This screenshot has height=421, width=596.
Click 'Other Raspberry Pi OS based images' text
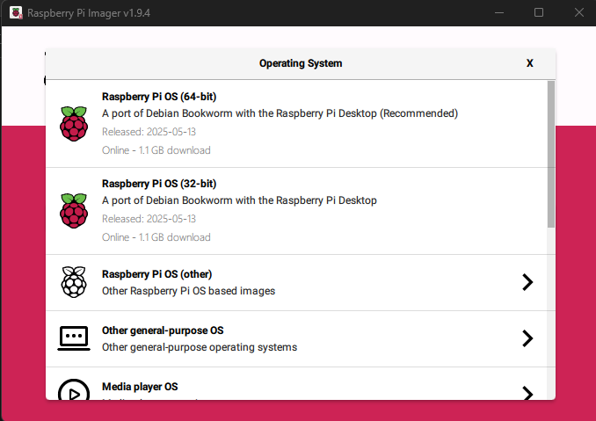(x=188, y=291)
